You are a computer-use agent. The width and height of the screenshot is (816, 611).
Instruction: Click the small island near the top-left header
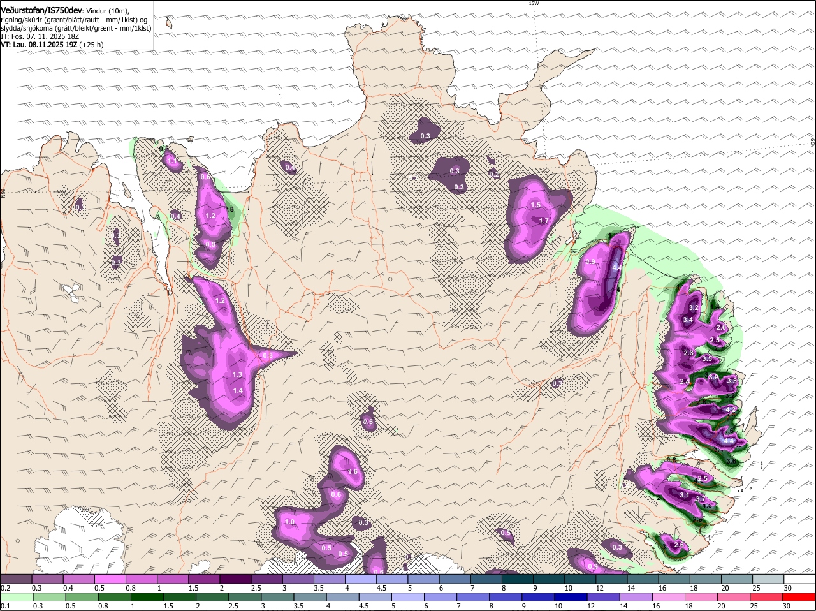click(169, 24)
